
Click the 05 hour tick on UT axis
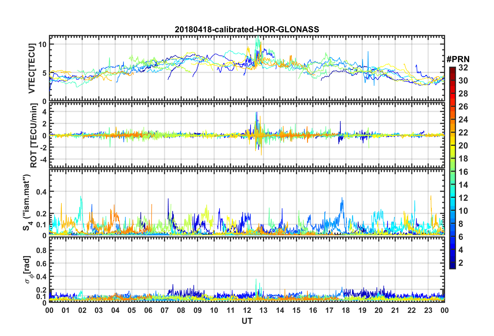coord(132,311)
